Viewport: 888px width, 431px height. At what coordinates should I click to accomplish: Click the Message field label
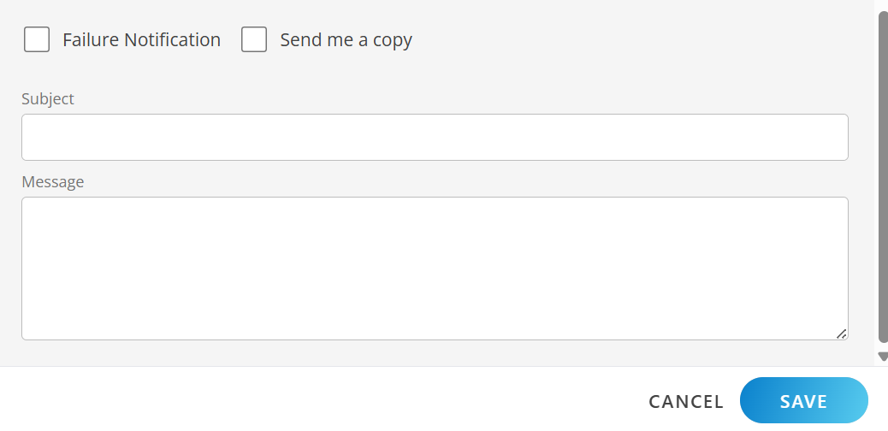coord(53,181)
